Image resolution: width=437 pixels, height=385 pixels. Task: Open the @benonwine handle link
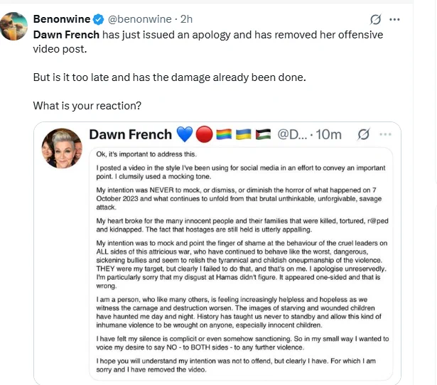(x=140, y=19)
